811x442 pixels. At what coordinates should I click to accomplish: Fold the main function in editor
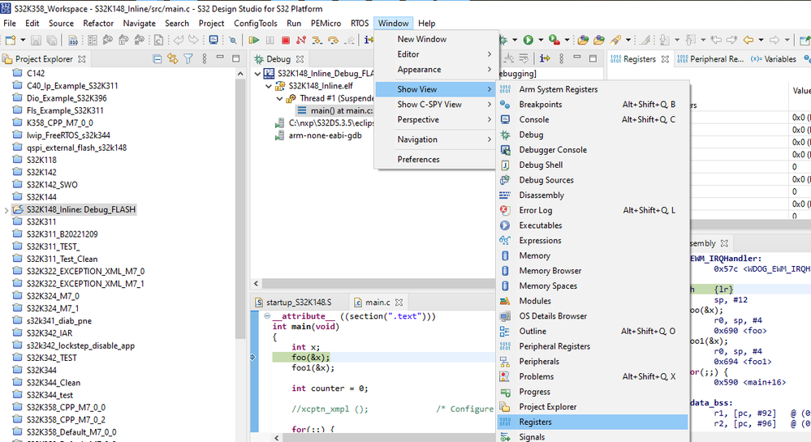[267, 315]
